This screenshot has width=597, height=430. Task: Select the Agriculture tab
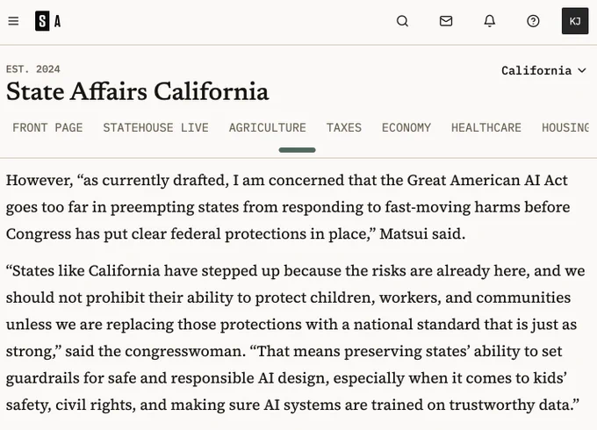pos(267,127)
